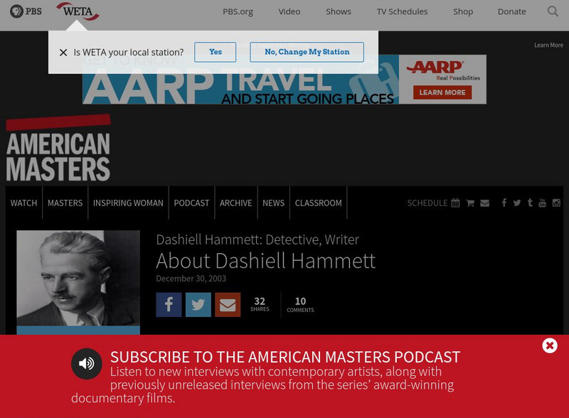Switch to the MASTERS tab

click(x=65, y=203)
